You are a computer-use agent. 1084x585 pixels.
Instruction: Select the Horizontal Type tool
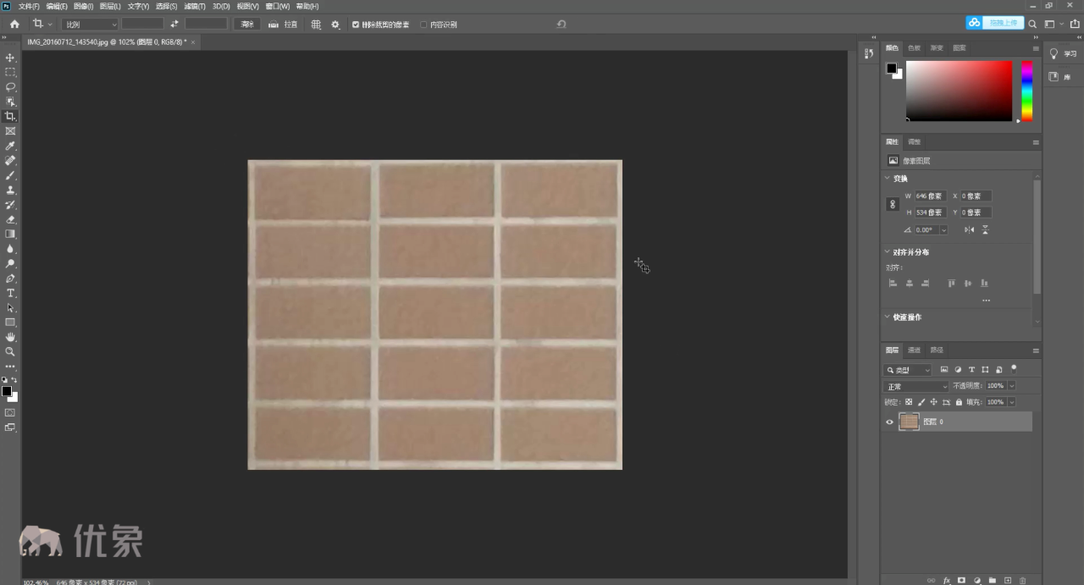[10, 293]
